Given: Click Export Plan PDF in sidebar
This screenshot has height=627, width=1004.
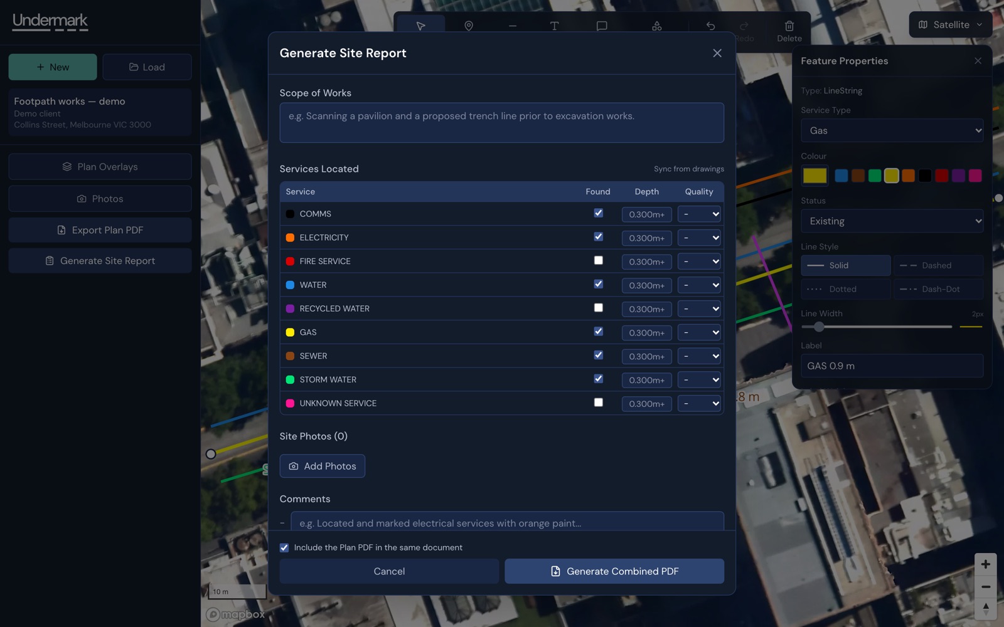Looking at the screenshot, I should click(x=100, y=230).
